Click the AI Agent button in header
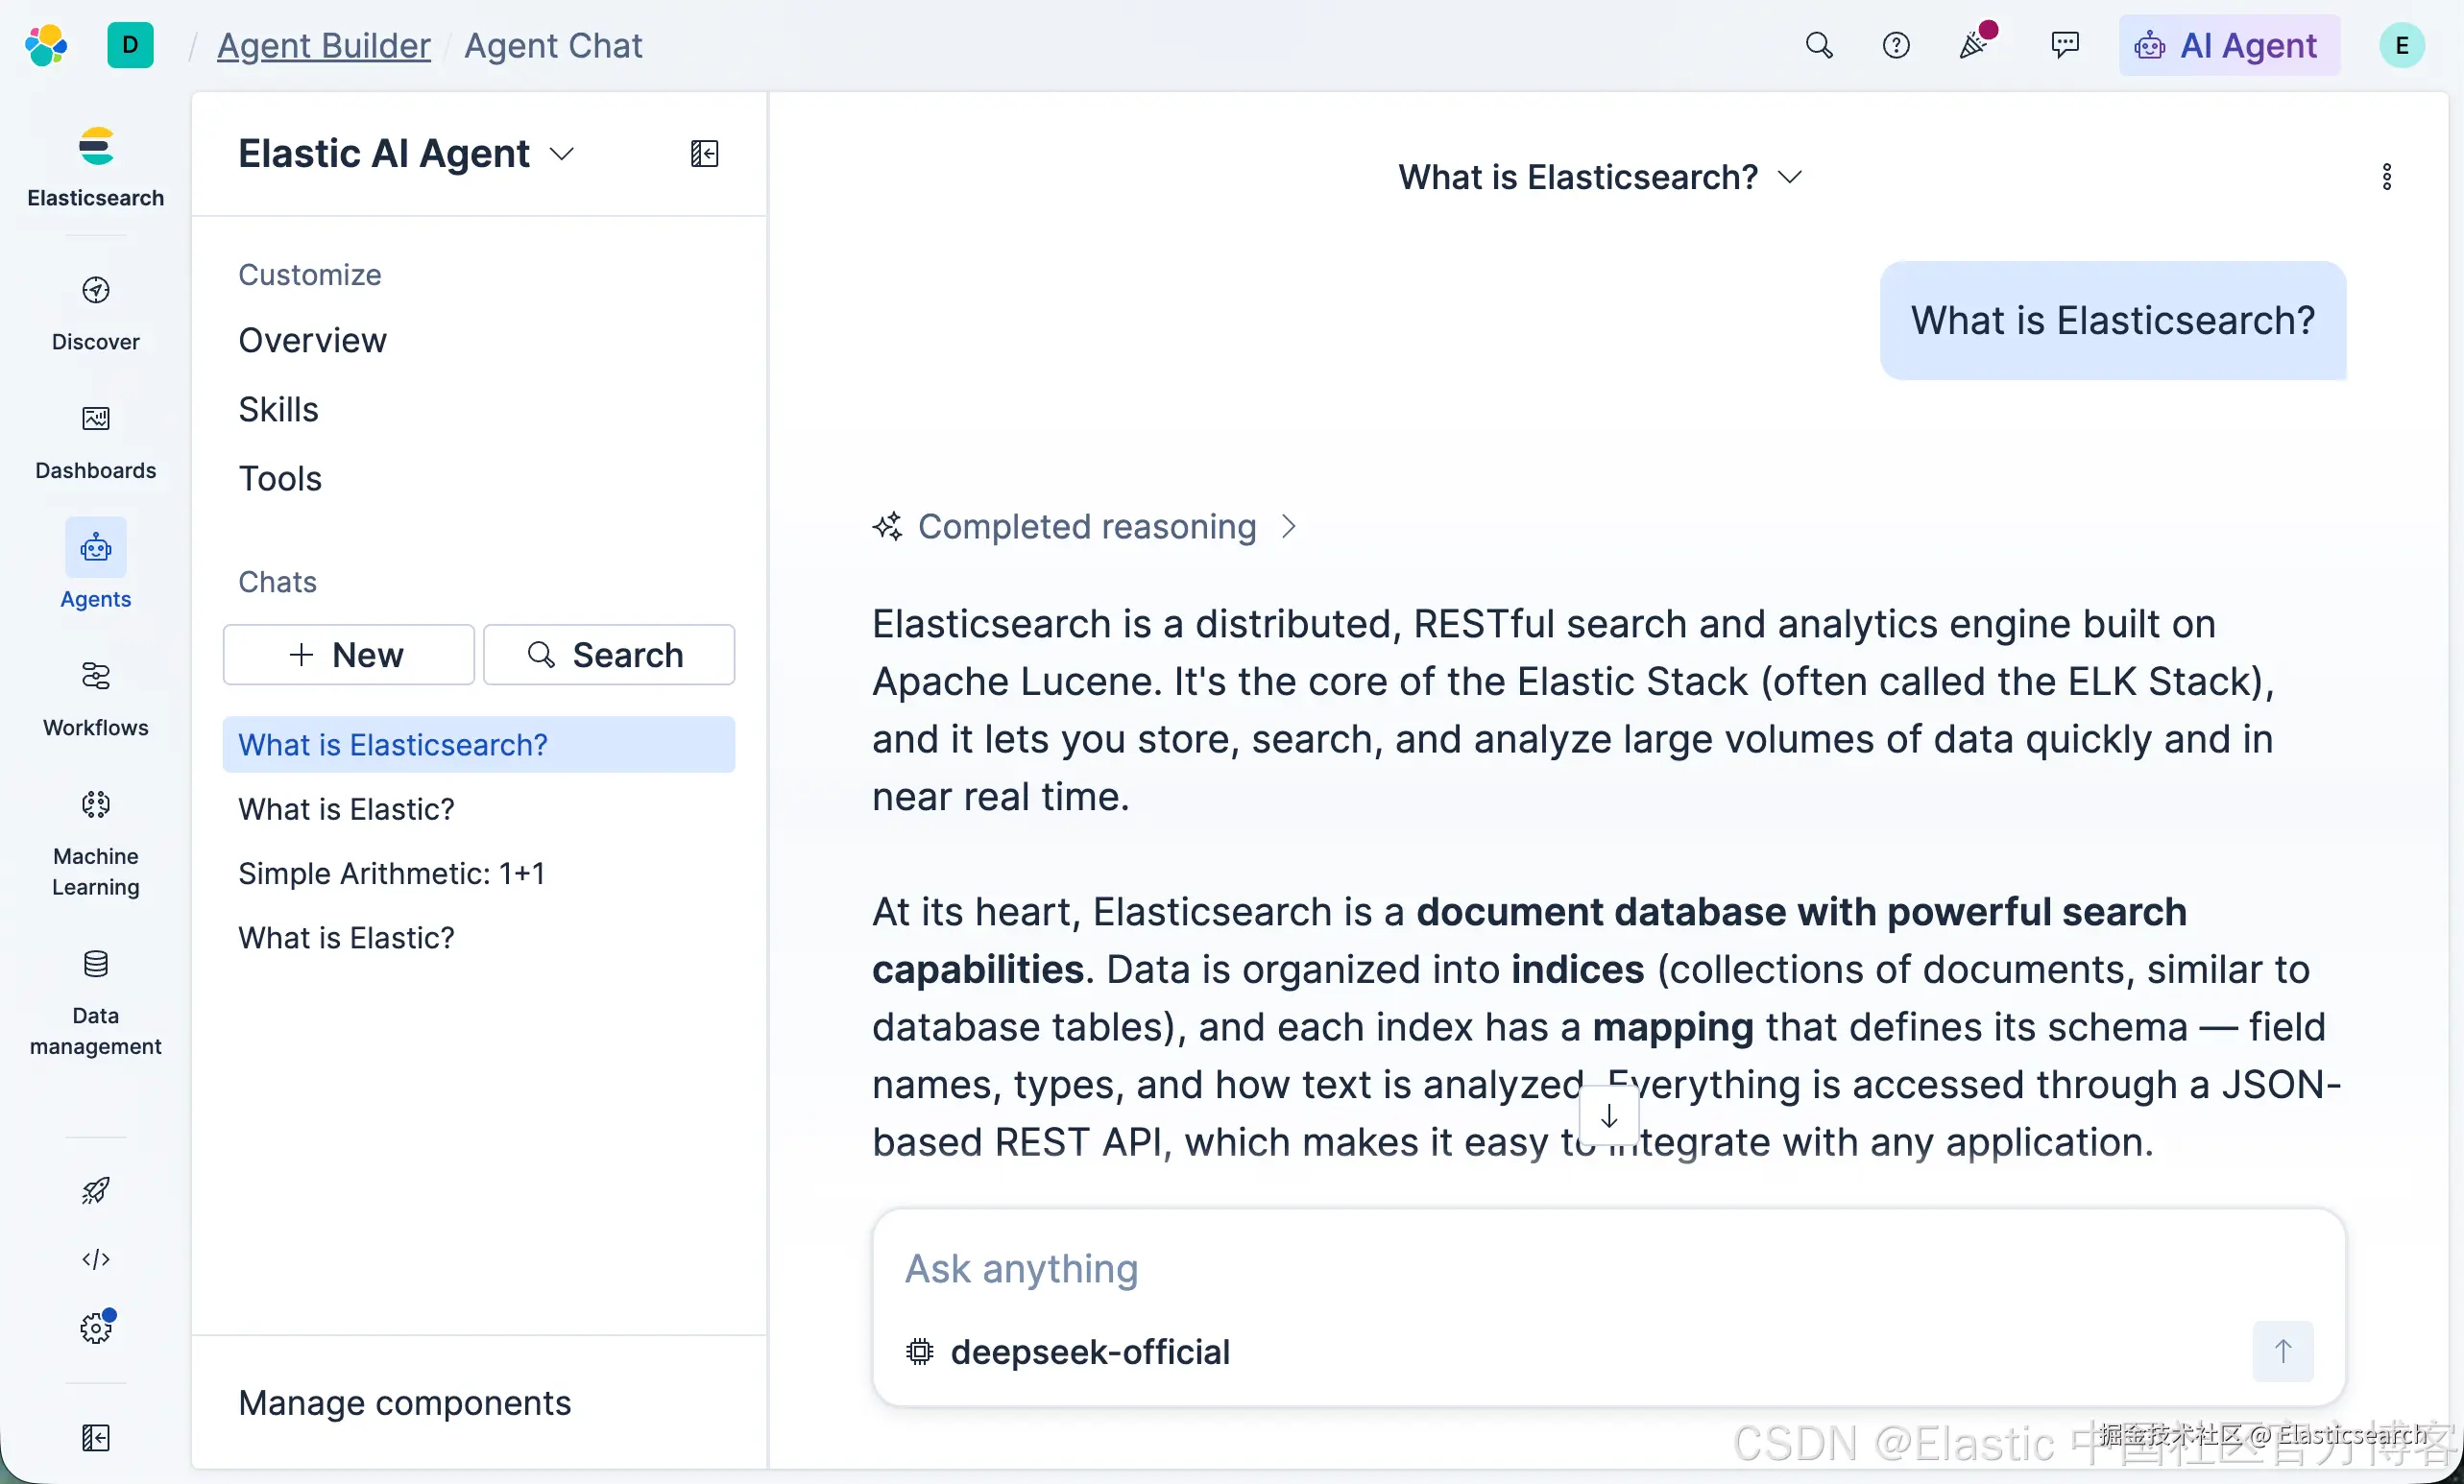The width and height of the screenshot is (2464, 1484). [x=2229, y=45]
